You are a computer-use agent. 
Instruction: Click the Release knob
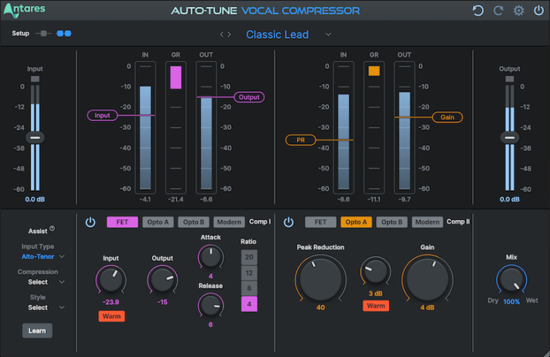tap(211, 305)
